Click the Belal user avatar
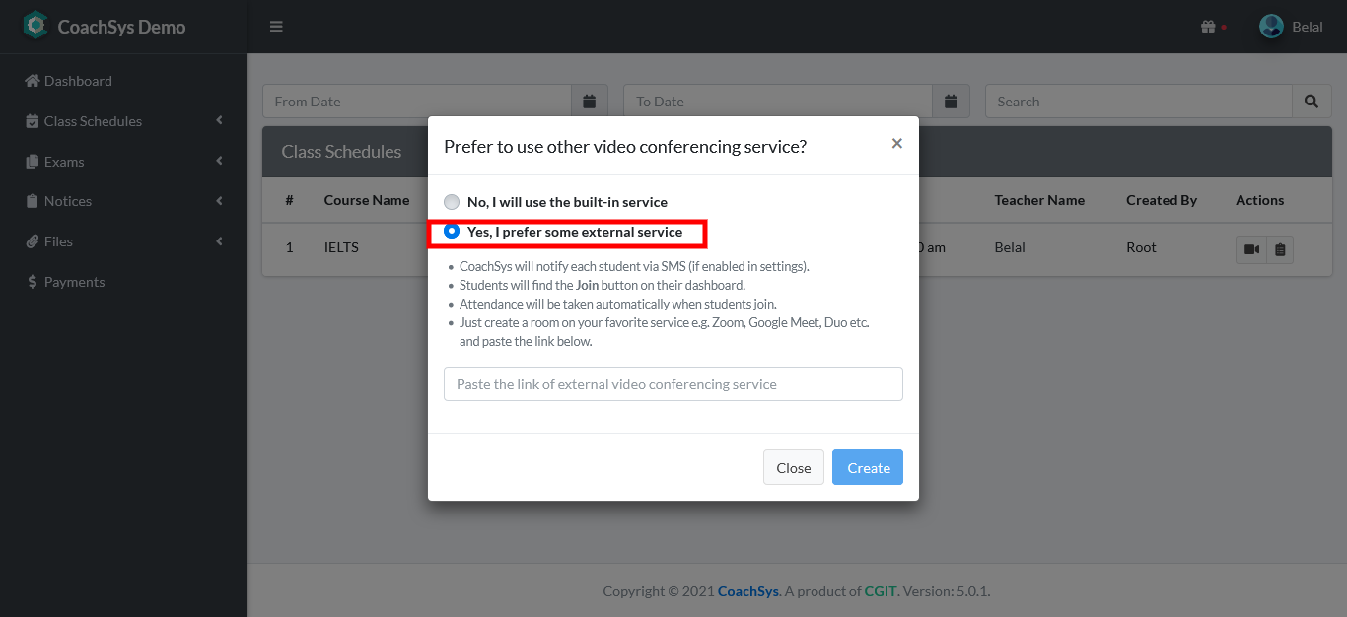Image resolution: width=1347 pixels, height=617 pixels. pos(1271,27)
